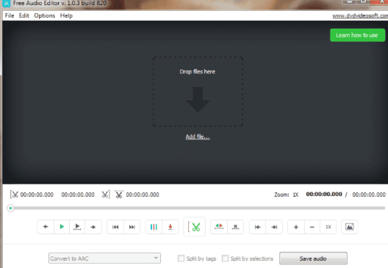Click the Add file... link
Image resolution: width=388 pixels, height=268 pixels.
click(x=198, y=137)
